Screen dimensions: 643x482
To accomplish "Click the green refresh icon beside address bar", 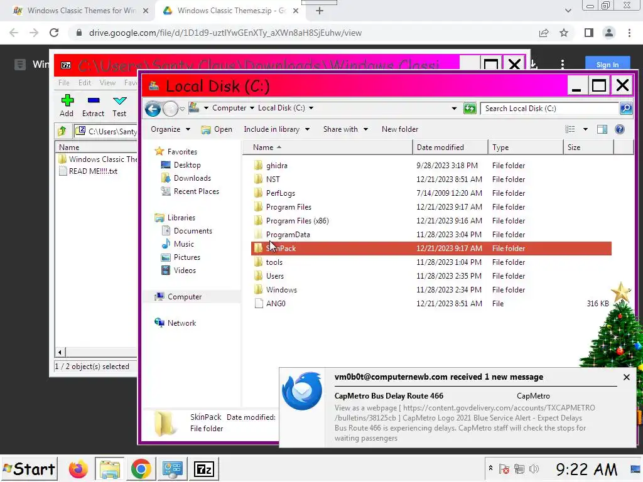I will (470, 108).
